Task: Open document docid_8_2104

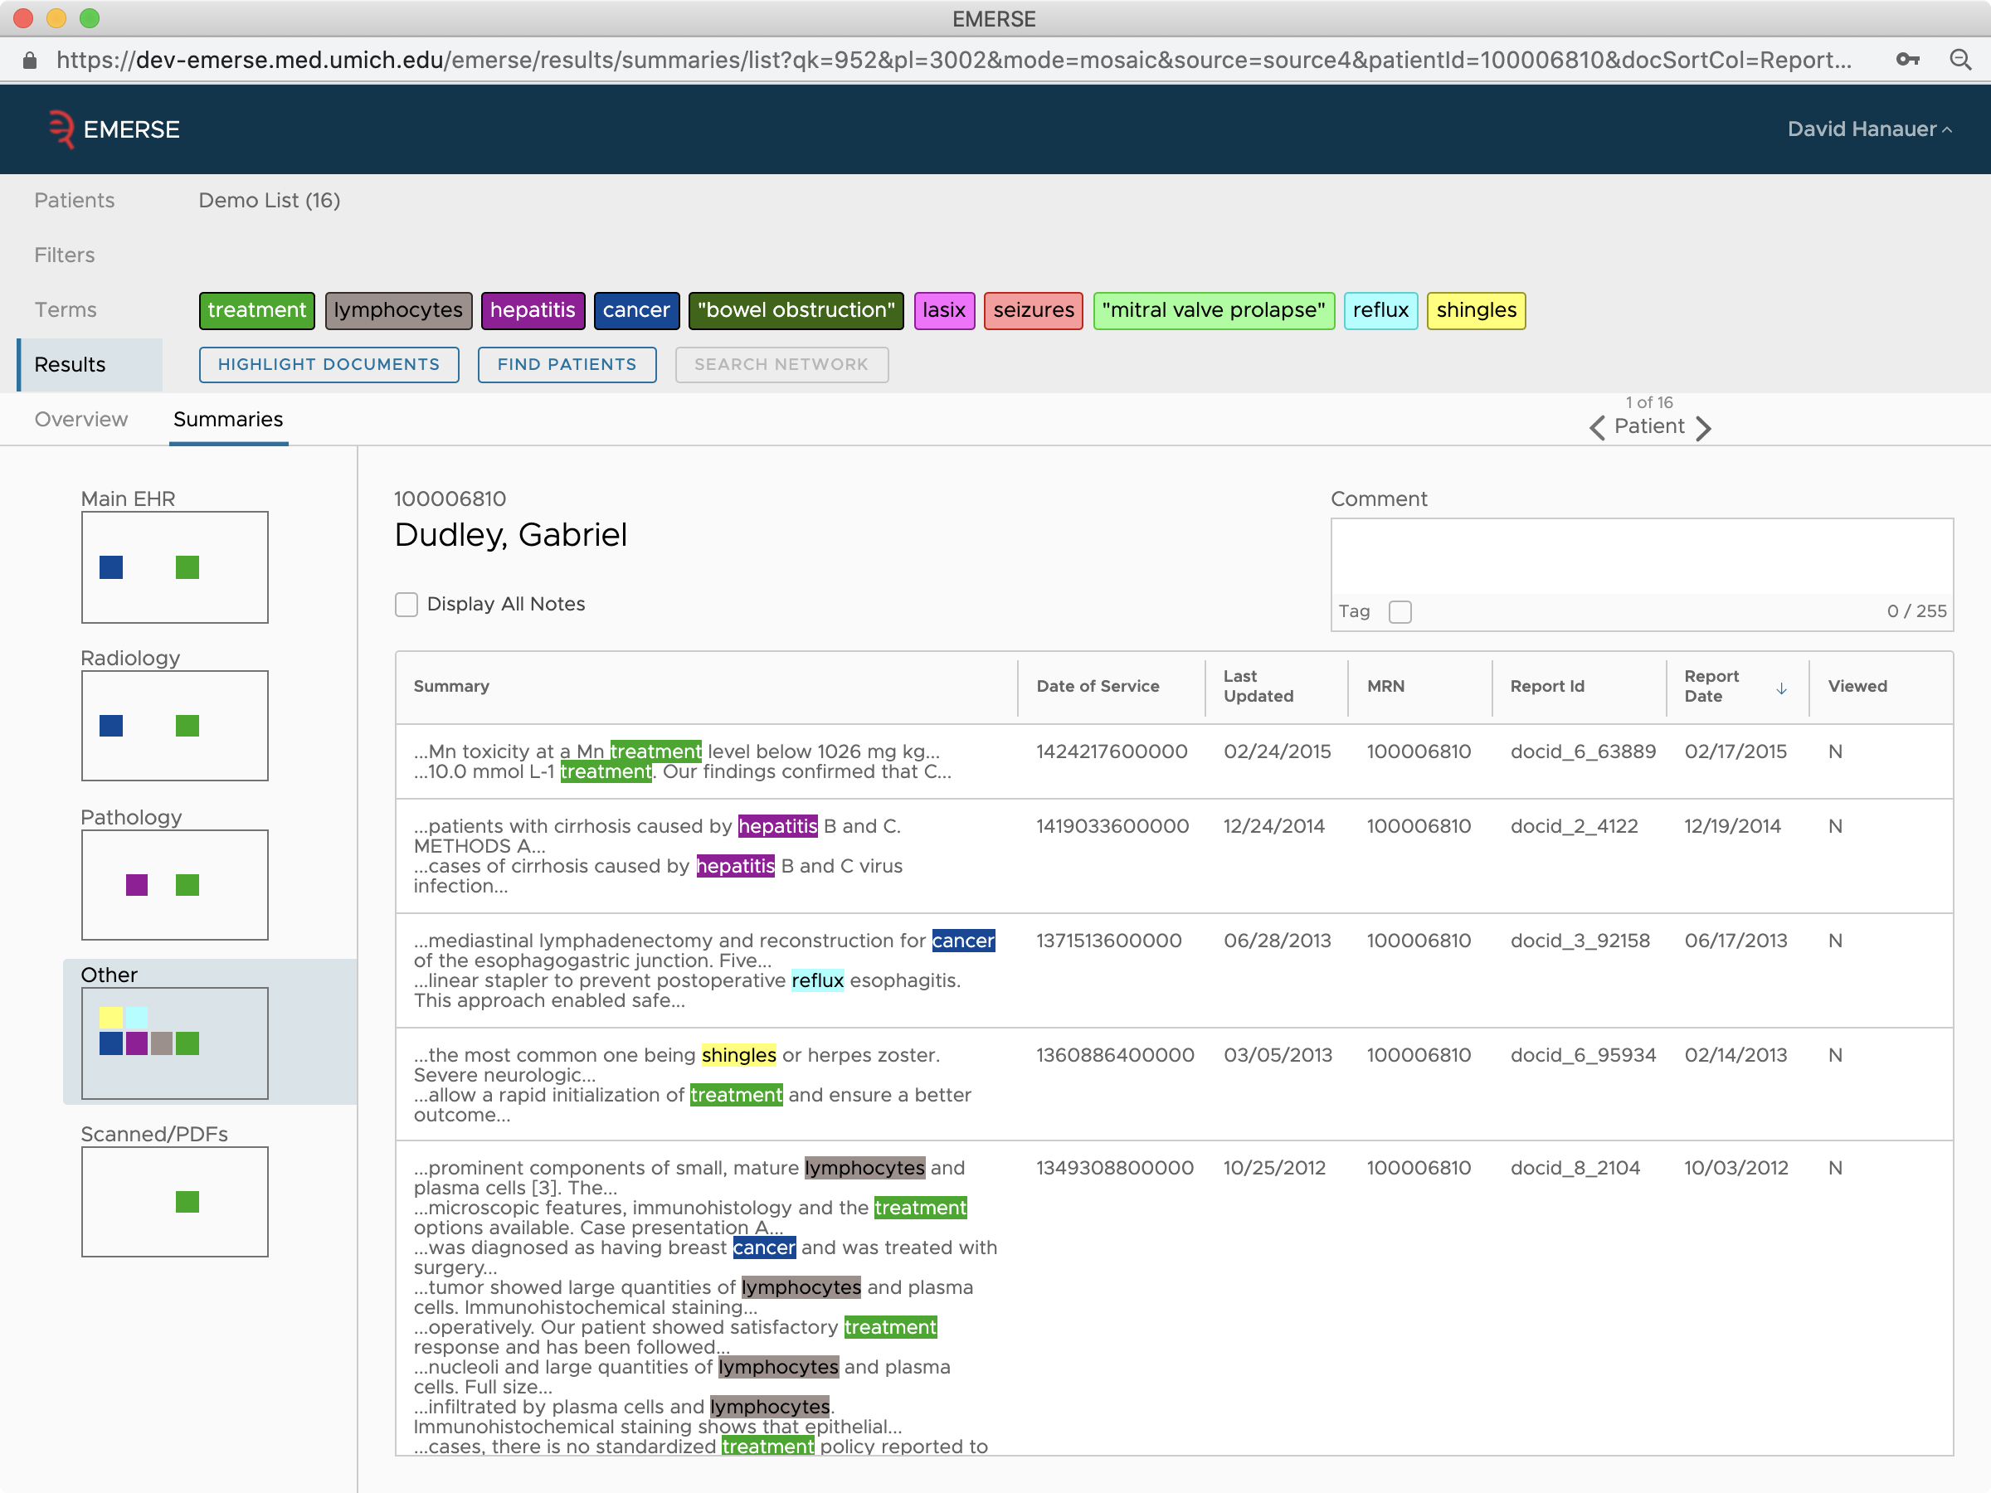Action: tap(1575, 1167)
